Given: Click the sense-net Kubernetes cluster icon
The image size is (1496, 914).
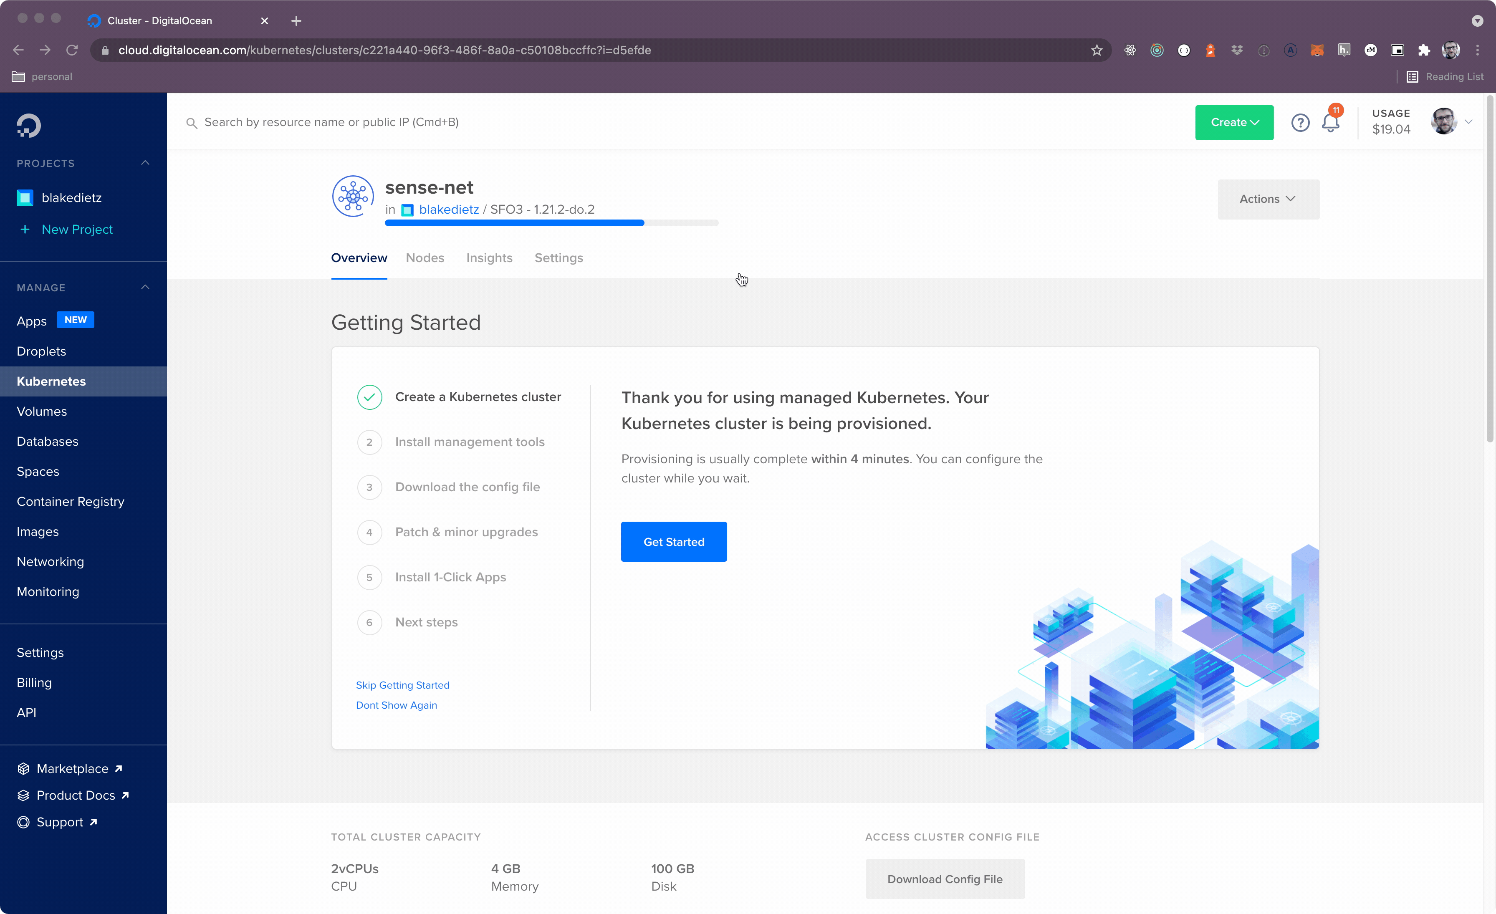Looking at the screenshot, I should pos(352,197).
